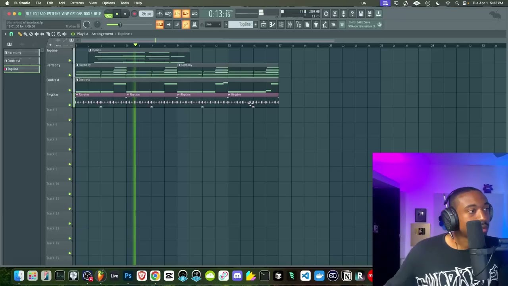Select the playlist zoom magnifier tool
508x286 pixels.
59,34
